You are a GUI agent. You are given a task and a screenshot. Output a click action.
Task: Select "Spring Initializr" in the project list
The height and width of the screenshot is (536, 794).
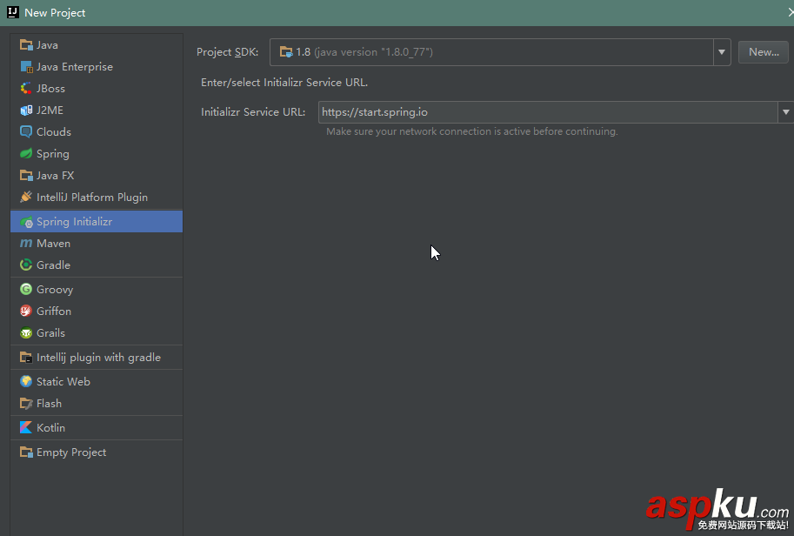[75, 222]
